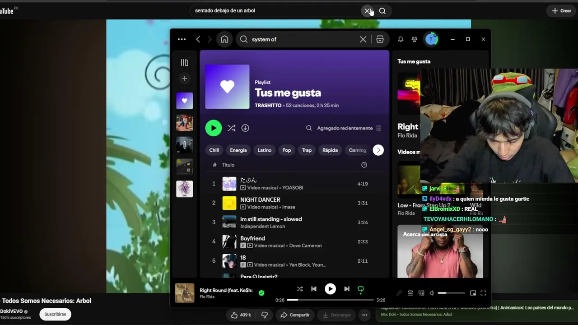
Task: Expand the Spotify library sidebar
Action: pyautogui.click(x=184, y=63)
